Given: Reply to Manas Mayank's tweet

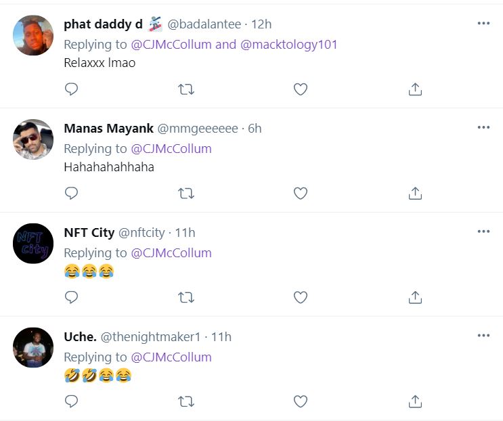Looking at the screenshot, I should click(71, 194).
